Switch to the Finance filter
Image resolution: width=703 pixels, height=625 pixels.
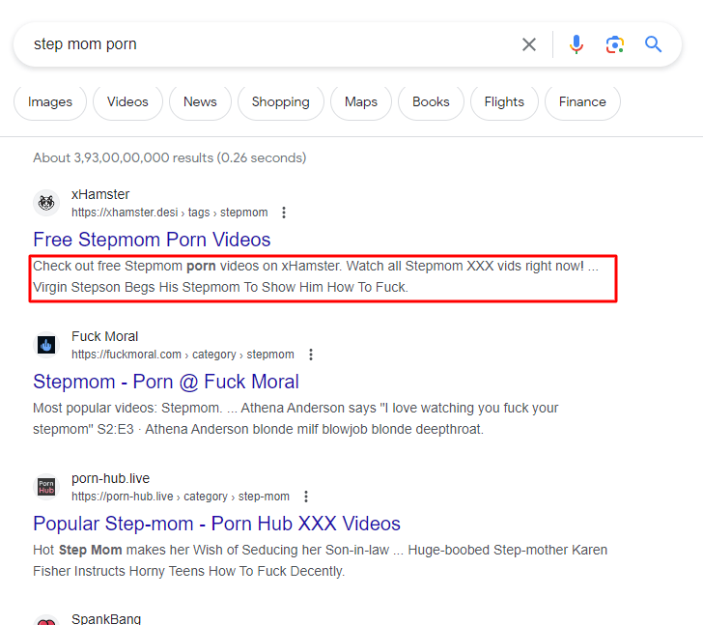click(x=582, y=102)
